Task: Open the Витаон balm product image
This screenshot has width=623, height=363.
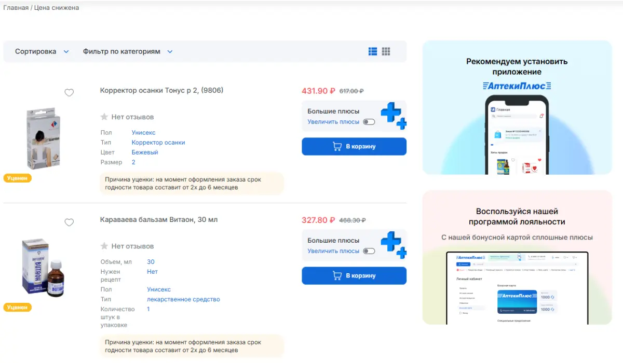Action: [43, 268]
